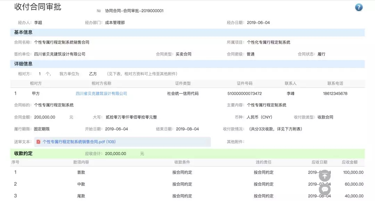
Task: Click the 证件号码 value 510000000073472
Action: click(244, 93)
